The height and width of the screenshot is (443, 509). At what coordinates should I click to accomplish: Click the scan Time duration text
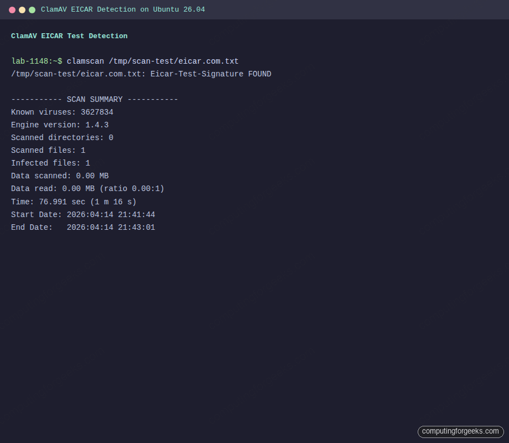coord(72,202)
